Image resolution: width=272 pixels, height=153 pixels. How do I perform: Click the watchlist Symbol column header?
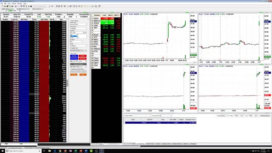(x=97, y=15)
